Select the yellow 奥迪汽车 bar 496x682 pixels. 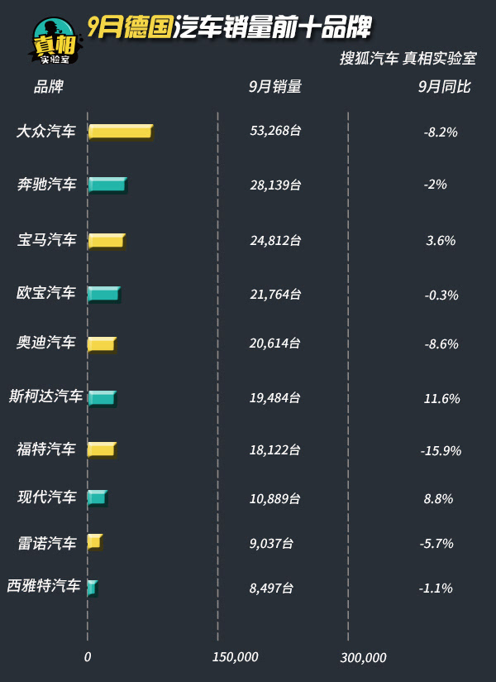102,345
